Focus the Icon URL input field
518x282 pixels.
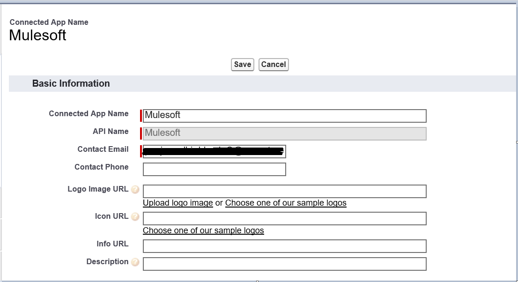point(285,218)
